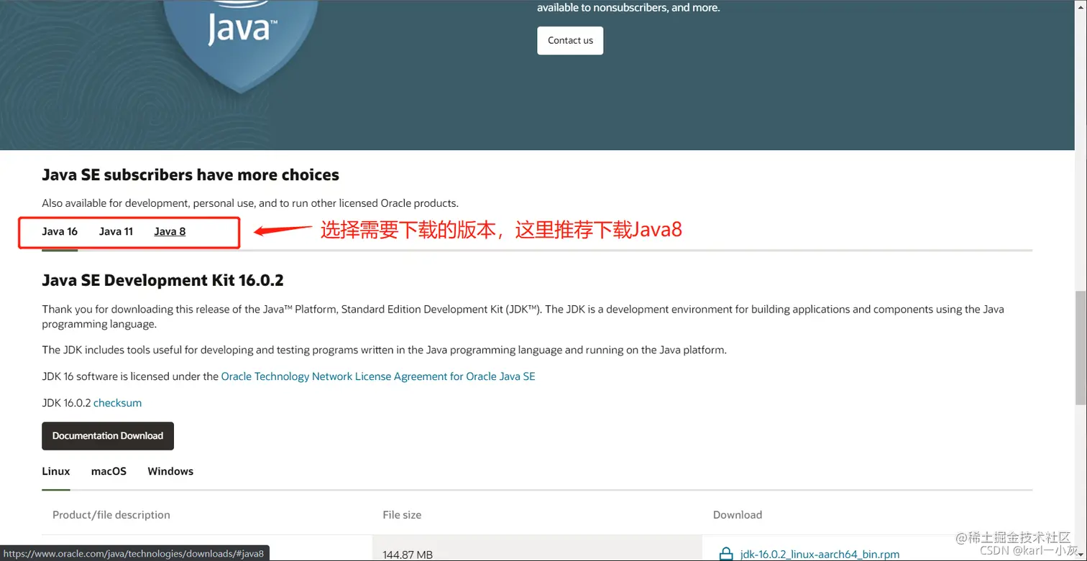Click the 'Product/file description' column header

(x=111, y=515)
